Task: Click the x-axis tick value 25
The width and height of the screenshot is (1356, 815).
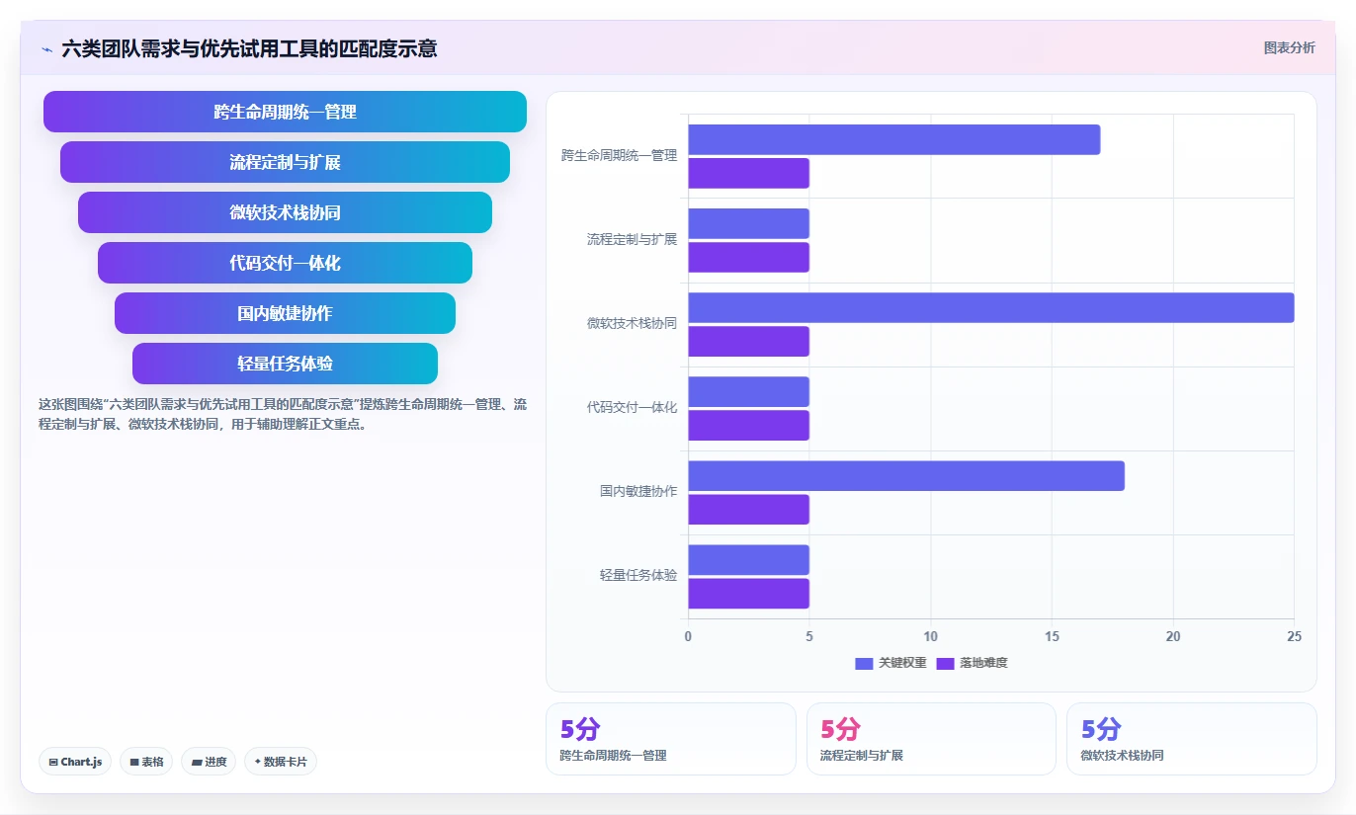Action: [x=1294, y=636]
